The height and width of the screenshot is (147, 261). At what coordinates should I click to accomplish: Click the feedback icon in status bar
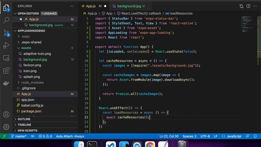tap(248, 136)
